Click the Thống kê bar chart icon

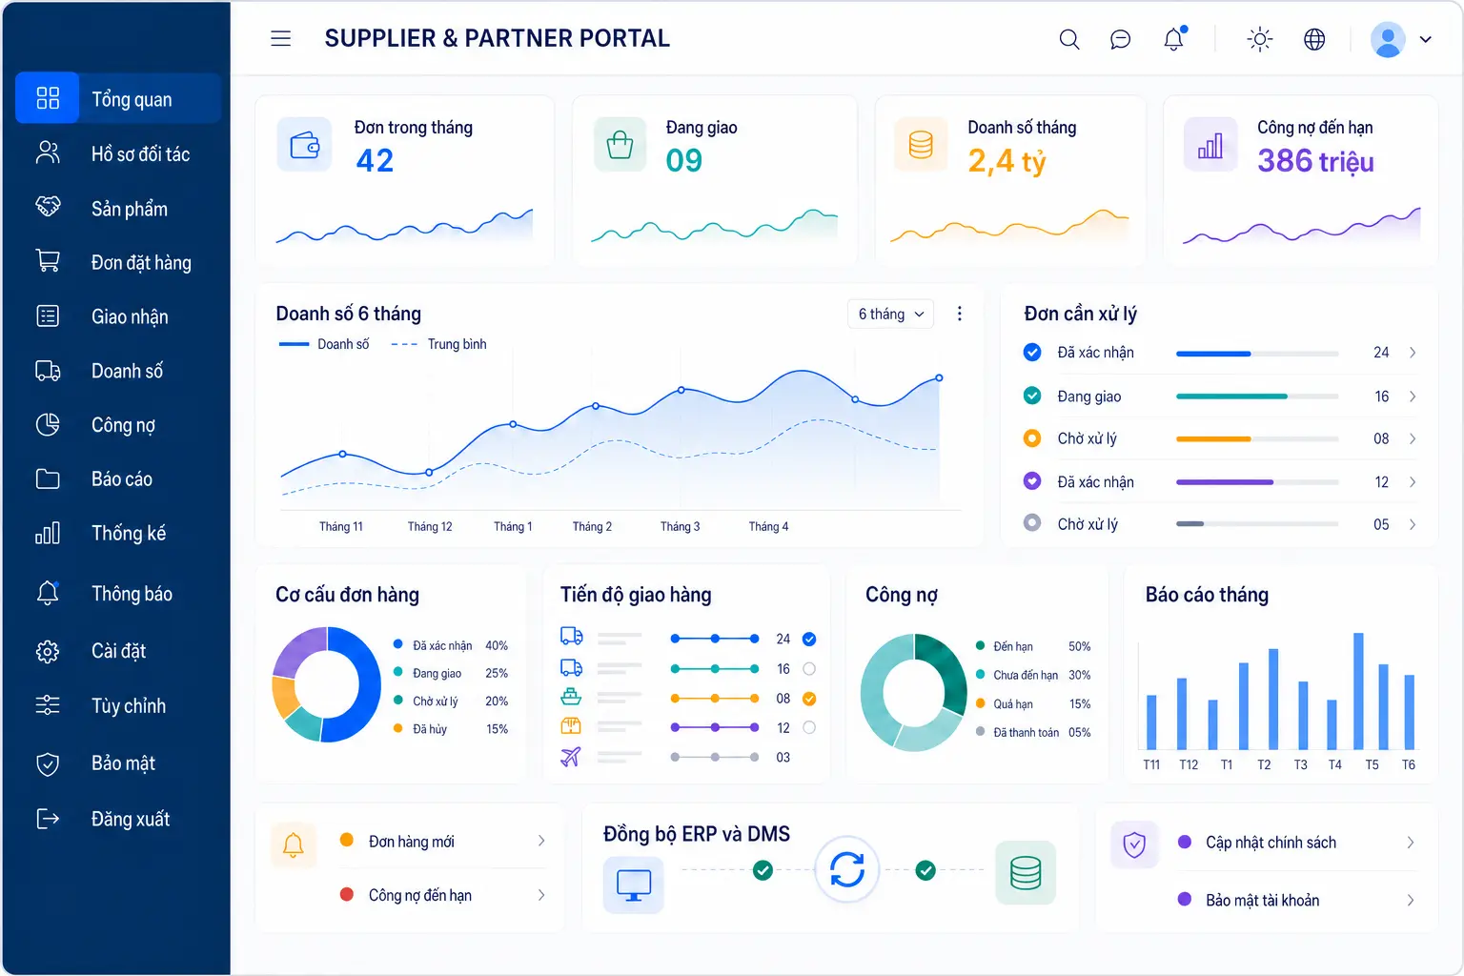pyautogui.click(x=48, y=533)
